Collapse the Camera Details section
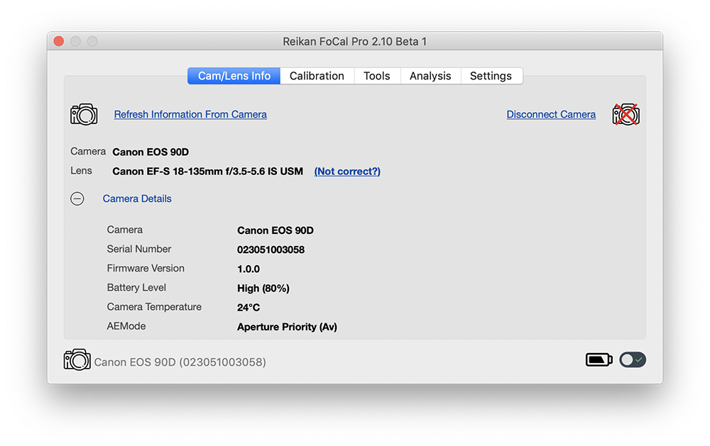 (x=77, y=199)
